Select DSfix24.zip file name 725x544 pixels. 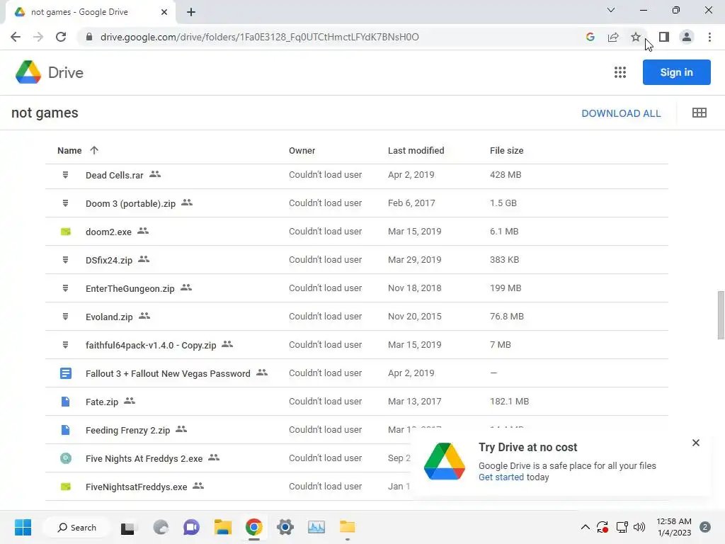108,261
